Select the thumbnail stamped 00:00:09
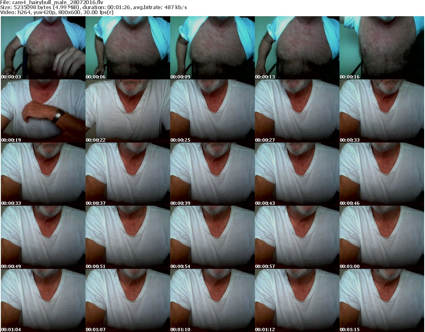The height and width of the screenshot is (332, 425). pyautogui.click(x=212, y=48)
